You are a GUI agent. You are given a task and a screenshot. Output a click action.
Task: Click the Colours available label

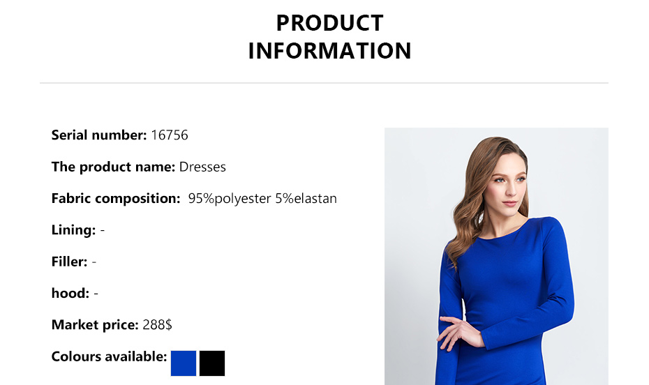pos(109,357)
